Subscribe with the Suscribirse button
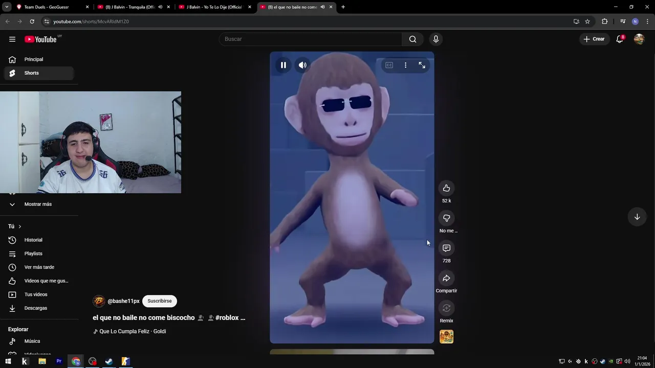This screenshot has height=368, width=655. pyautogui.click(x=160, y=301)
